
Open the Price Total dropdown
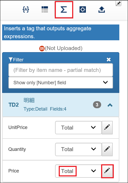click(x=78, y=171)
